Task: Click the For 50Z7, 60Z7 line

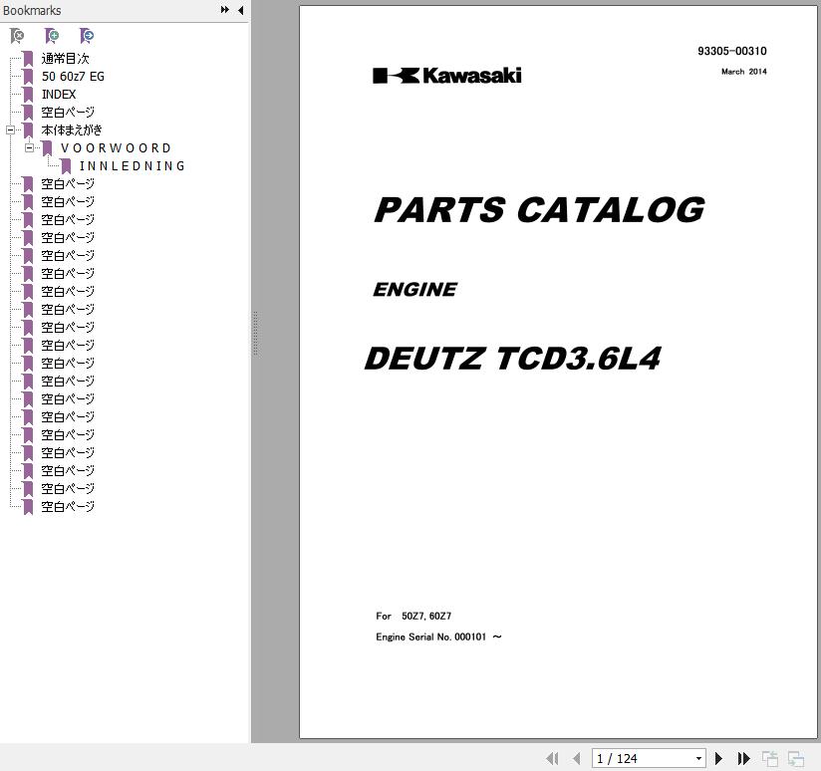Action: [x=413, y=616]
